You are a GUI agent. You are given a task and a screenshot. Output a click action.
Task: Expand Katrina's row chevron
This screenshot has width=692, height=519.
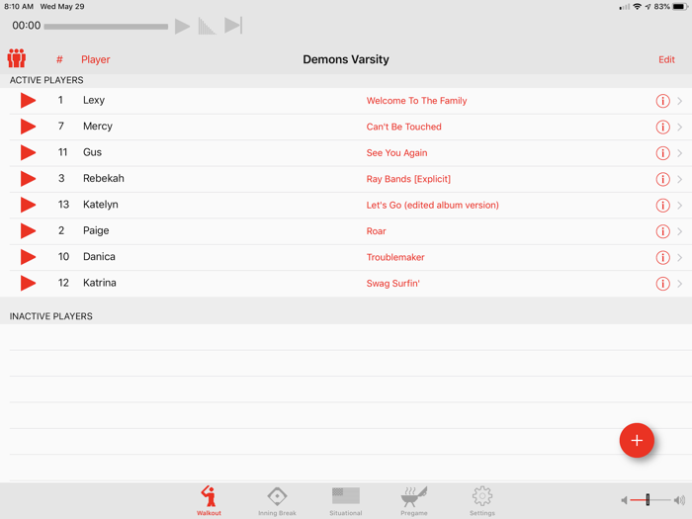[x=680, y=284]
